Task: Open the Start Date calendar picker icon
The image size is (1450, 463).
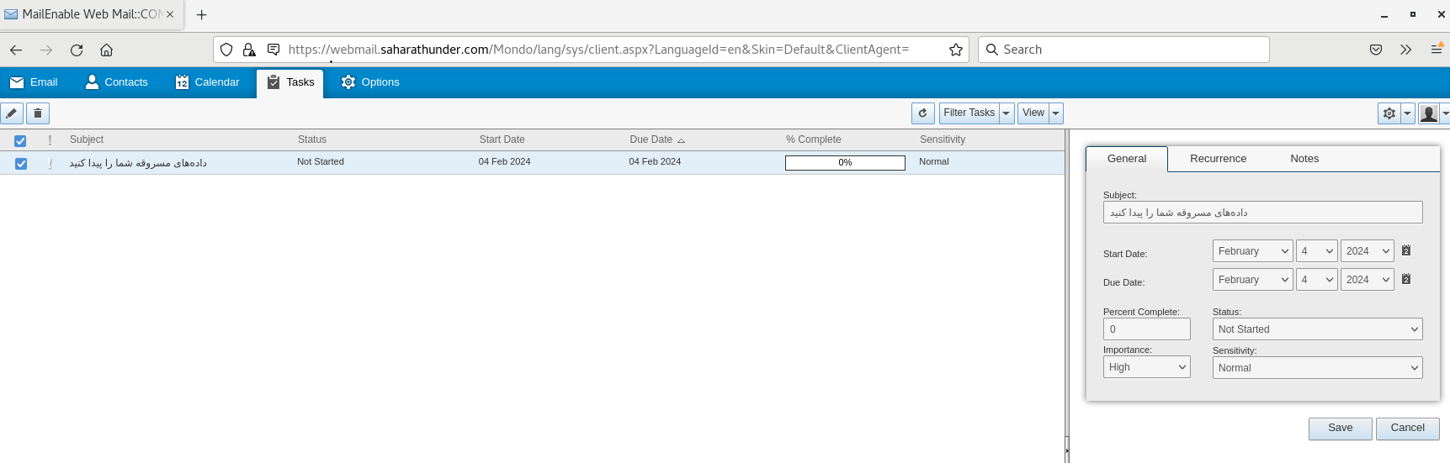Action: point(1405,250)
